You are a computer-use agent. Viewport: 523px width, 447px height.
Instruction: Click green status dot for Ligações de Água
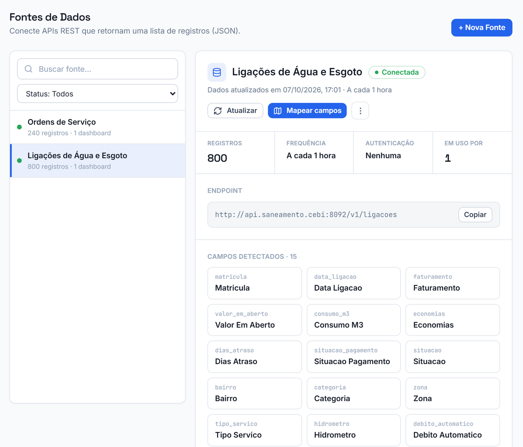[x=19, y=161]
